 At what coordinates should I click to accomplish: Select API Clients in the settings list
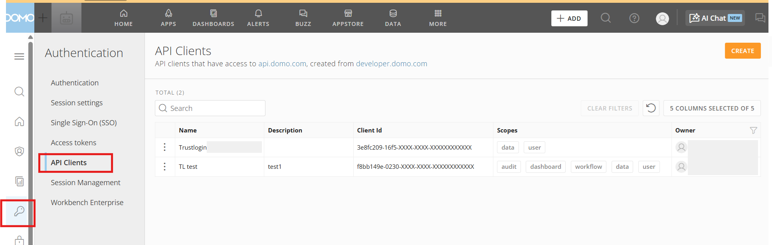pos(69,162)
